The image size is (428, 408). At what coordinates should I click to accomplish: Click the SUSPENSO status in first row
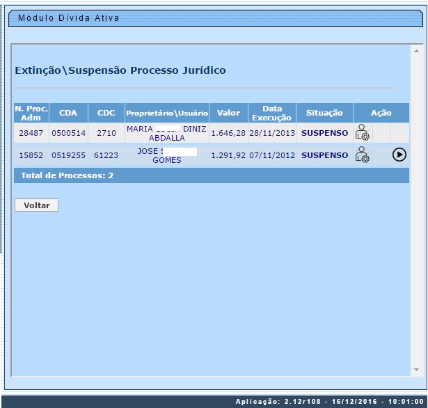pos(324,133)
